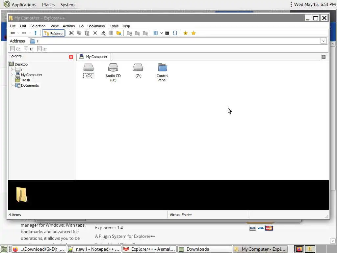Click the Paste clipboard icon
This screenshot has width=337, height=253.
(87, 33)
